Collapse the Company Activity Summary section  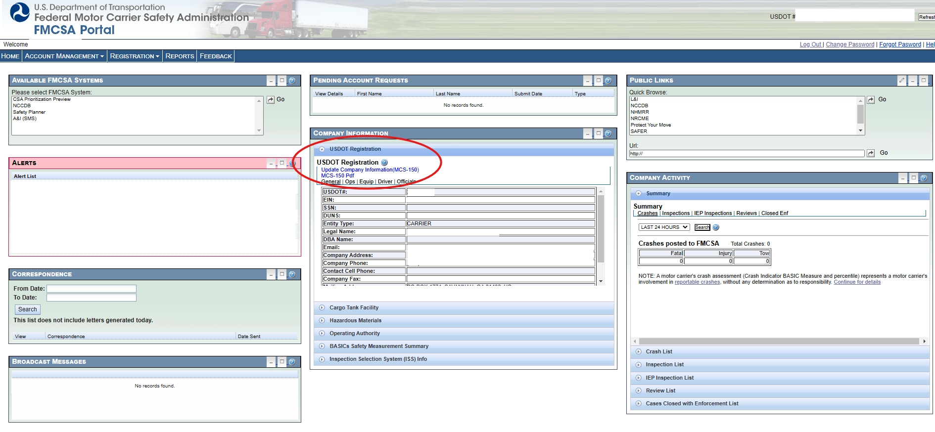pyautogui.click(x=639, y=193)
